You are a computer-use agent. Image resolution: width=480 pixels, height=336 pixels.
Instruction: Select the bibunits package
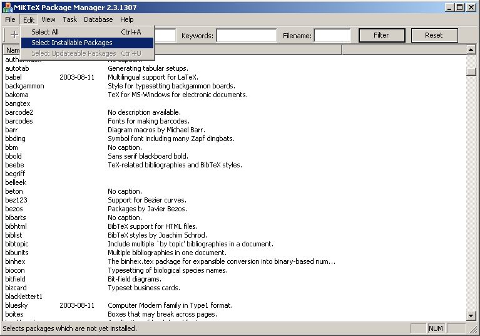pos(17,253)
